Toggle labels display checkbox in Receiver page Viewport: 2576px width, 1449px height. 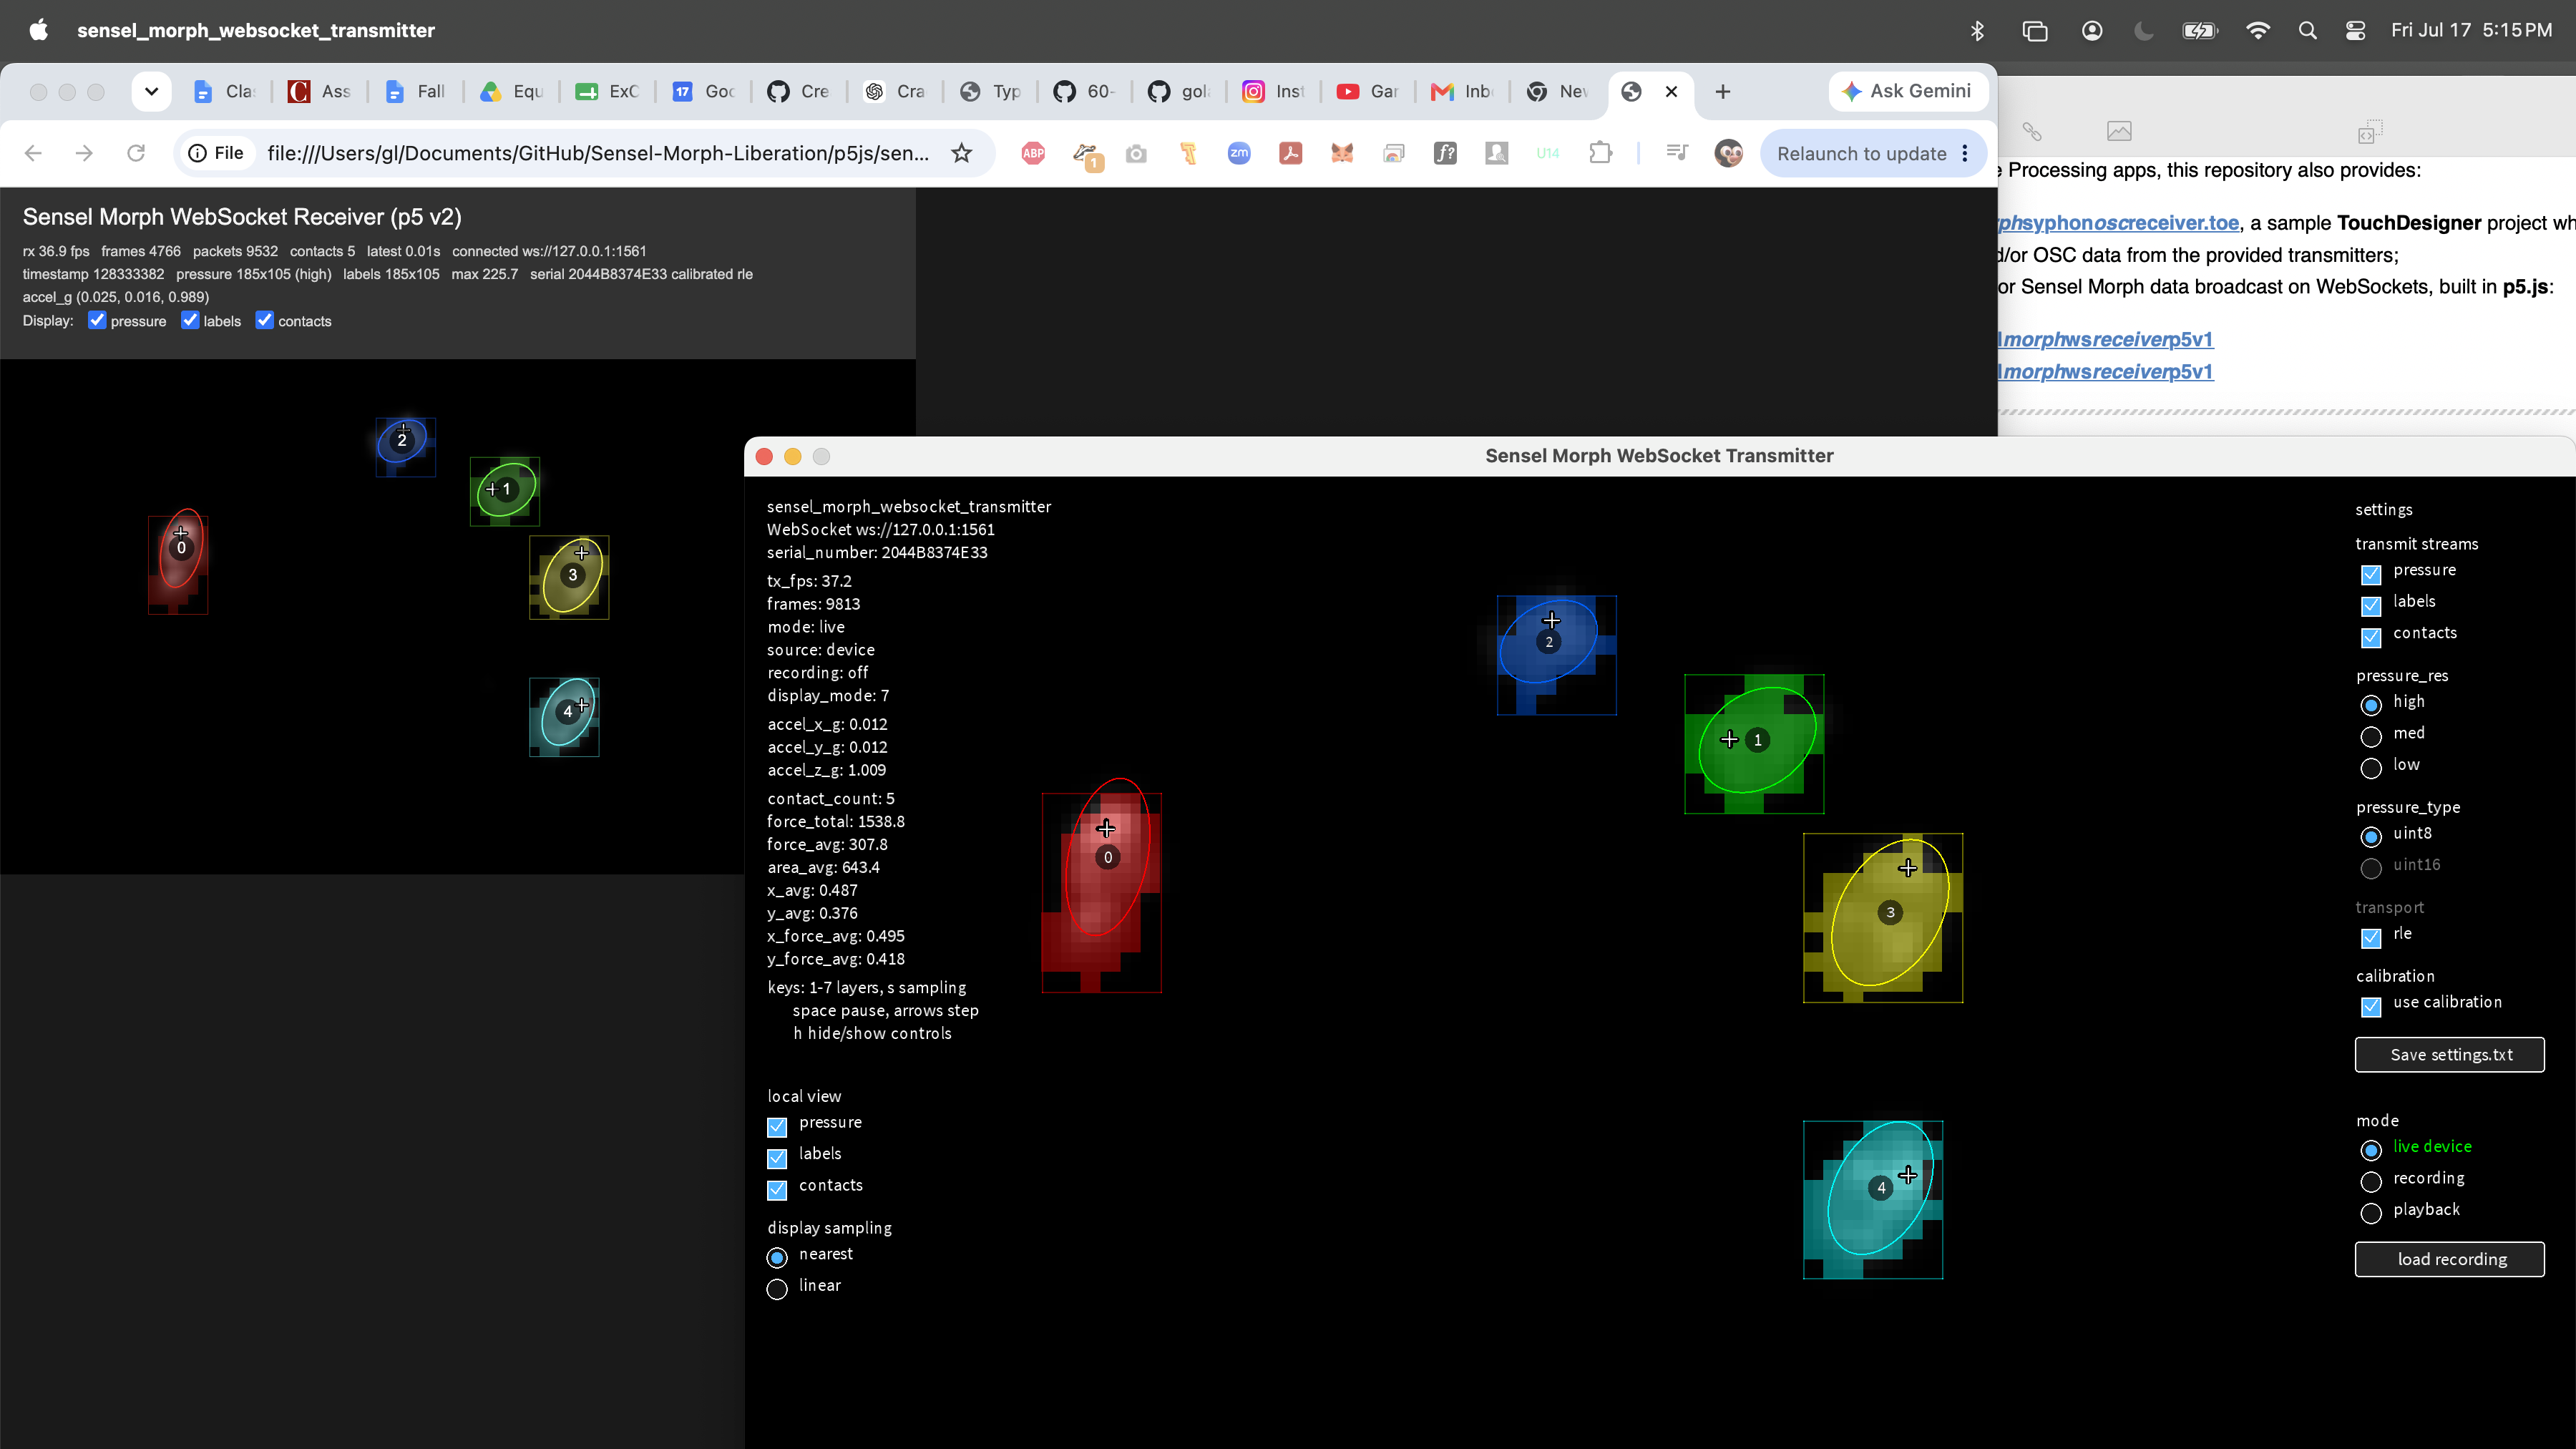point(189,320)
